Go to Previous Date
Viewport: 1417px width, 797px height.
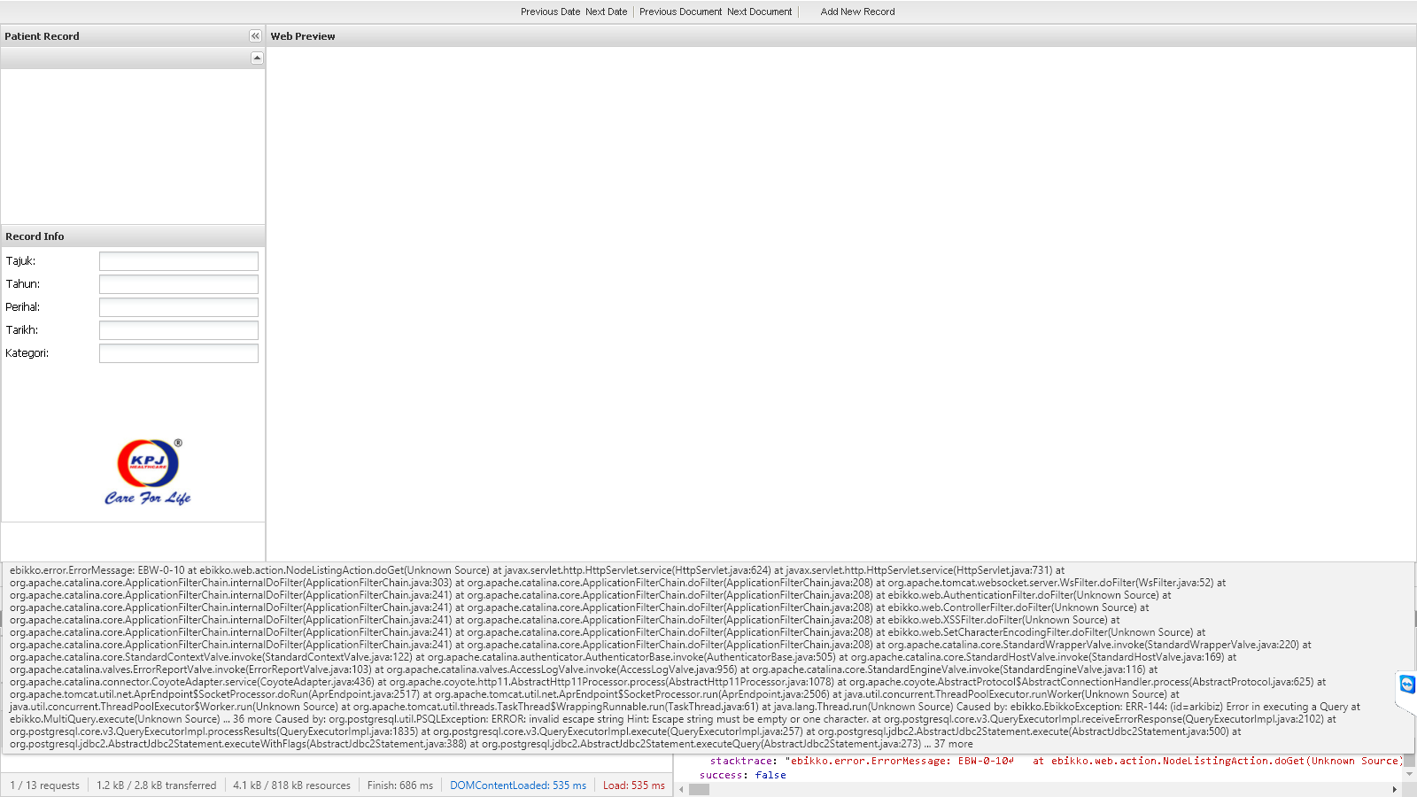tap(550, 12)
